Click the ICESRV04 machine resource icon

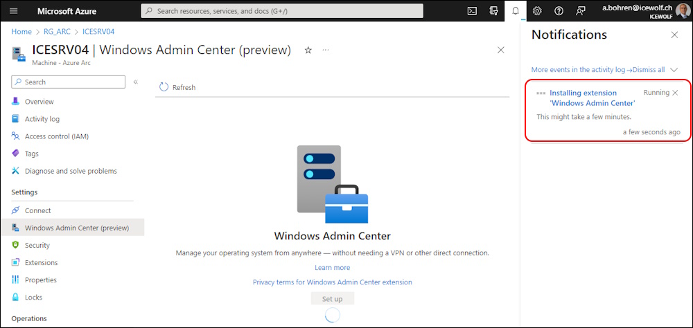click(x=19, y=53)
